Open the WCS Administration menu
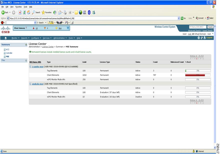Screen dimensions: 220x154 tap(60, 38)
